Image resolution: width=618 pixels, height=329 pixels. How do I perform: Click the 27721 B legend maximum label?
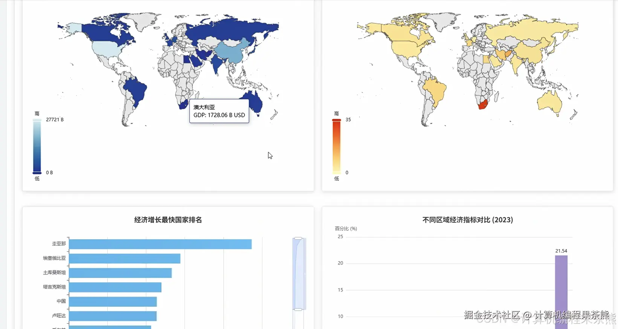click(x=55, y=119)
